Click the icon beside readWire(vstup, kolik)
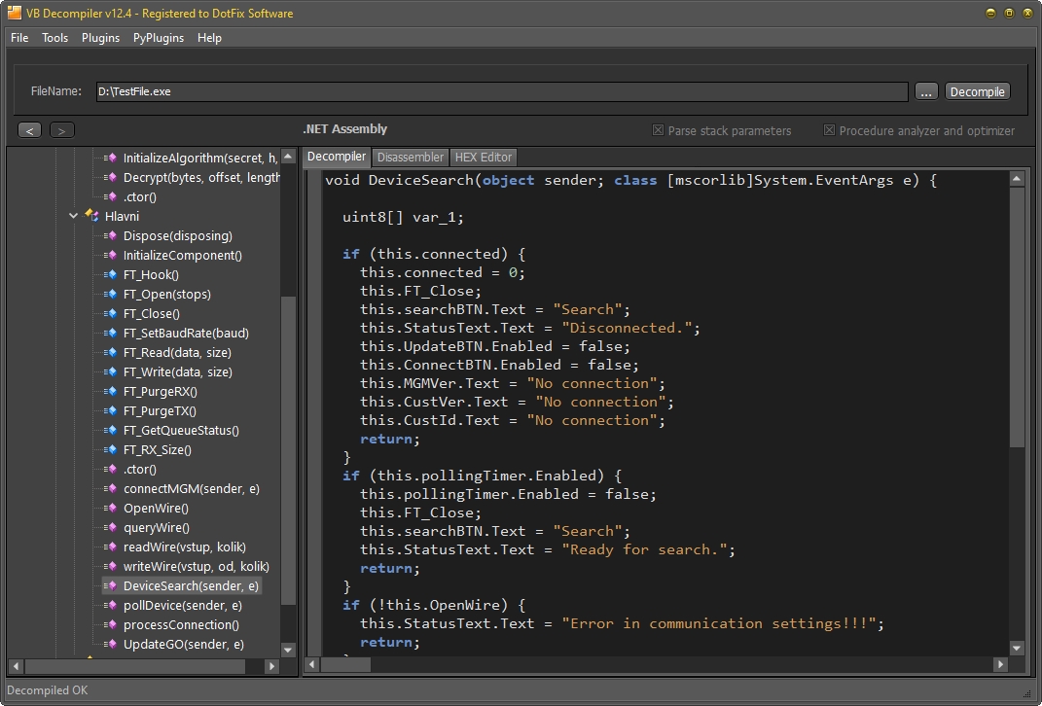Screen dimensions: 1042x706 110,547
